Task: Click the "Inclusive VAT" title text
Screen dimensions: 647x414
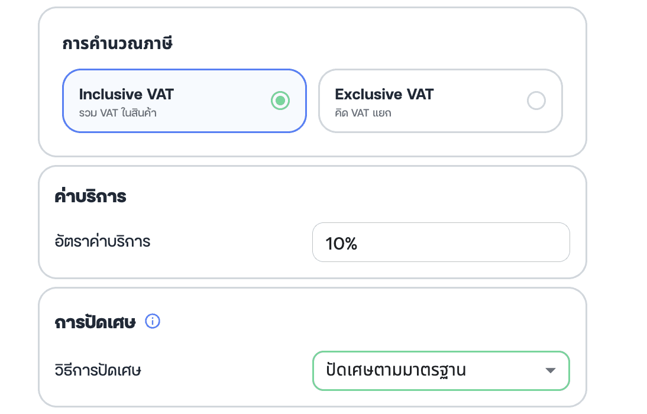Action: [x=126, y=94]
